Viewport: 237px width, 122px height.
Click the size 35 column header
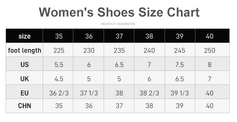59,36
